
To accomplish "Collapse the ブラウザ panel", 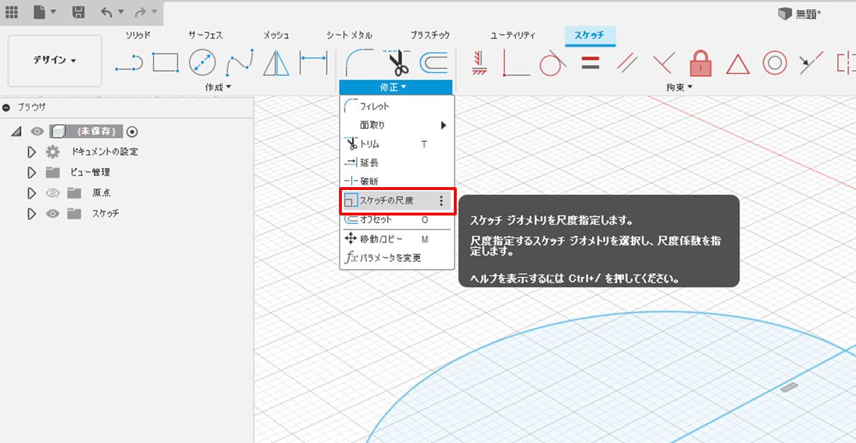I will 6,107.
